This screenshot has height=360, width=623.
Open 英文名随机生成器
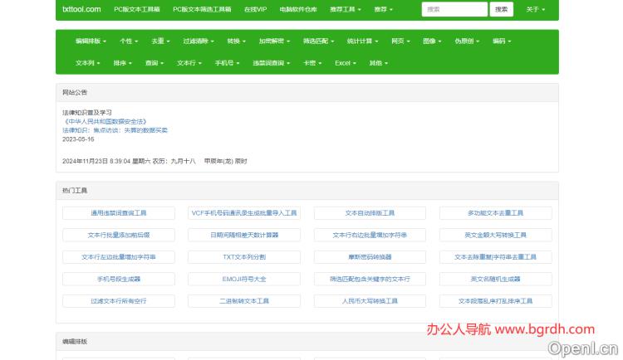495,279
